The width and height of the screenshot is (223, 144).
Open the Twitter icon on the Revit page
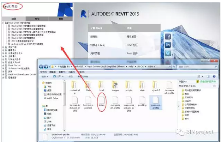(x=168, y=53)
